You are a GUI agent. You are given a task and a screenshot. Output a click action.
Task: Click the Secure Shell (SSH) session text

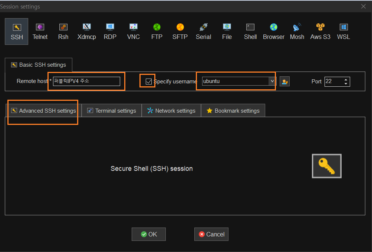coord(152,169)
